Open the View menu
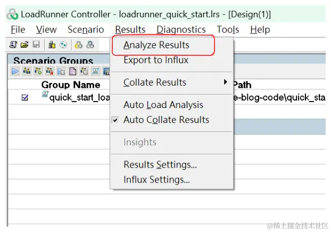This screenshot has height=232, width=331. click(x=46, y=30)
